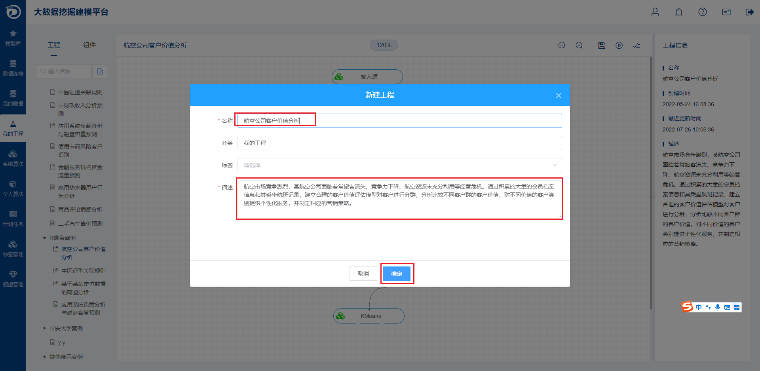
Task: Click the 工程信息 panel title
Action: point(675,46)
